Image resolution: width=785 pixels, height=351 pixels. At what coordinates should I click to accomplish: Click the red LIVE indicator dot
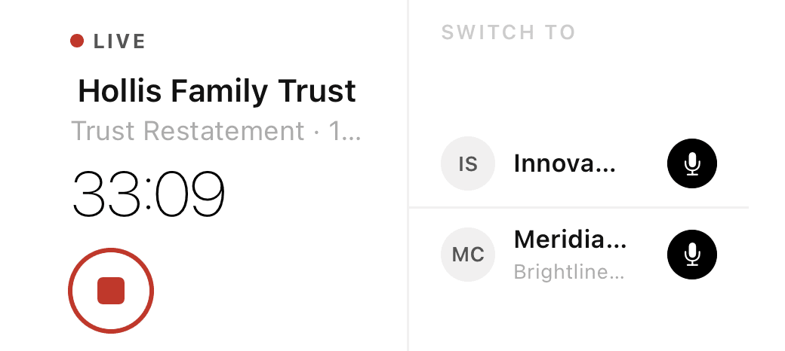click(76, 41)
